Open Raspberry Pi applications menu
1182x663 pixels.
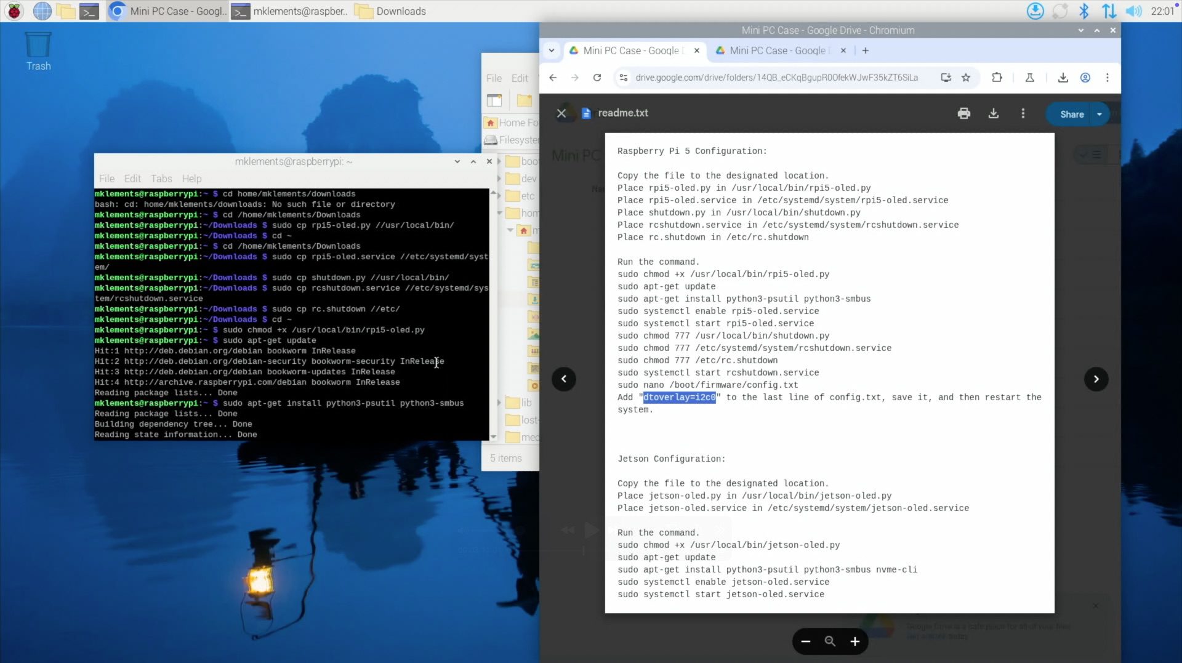coord(14,11)
